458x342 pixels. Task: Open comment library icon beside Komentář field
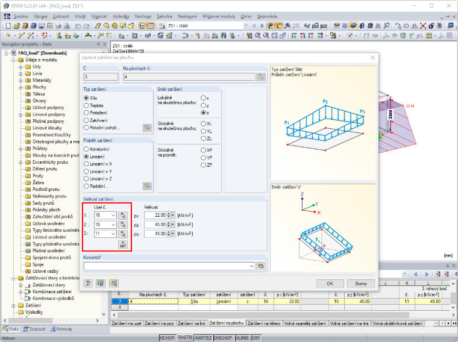261,266
